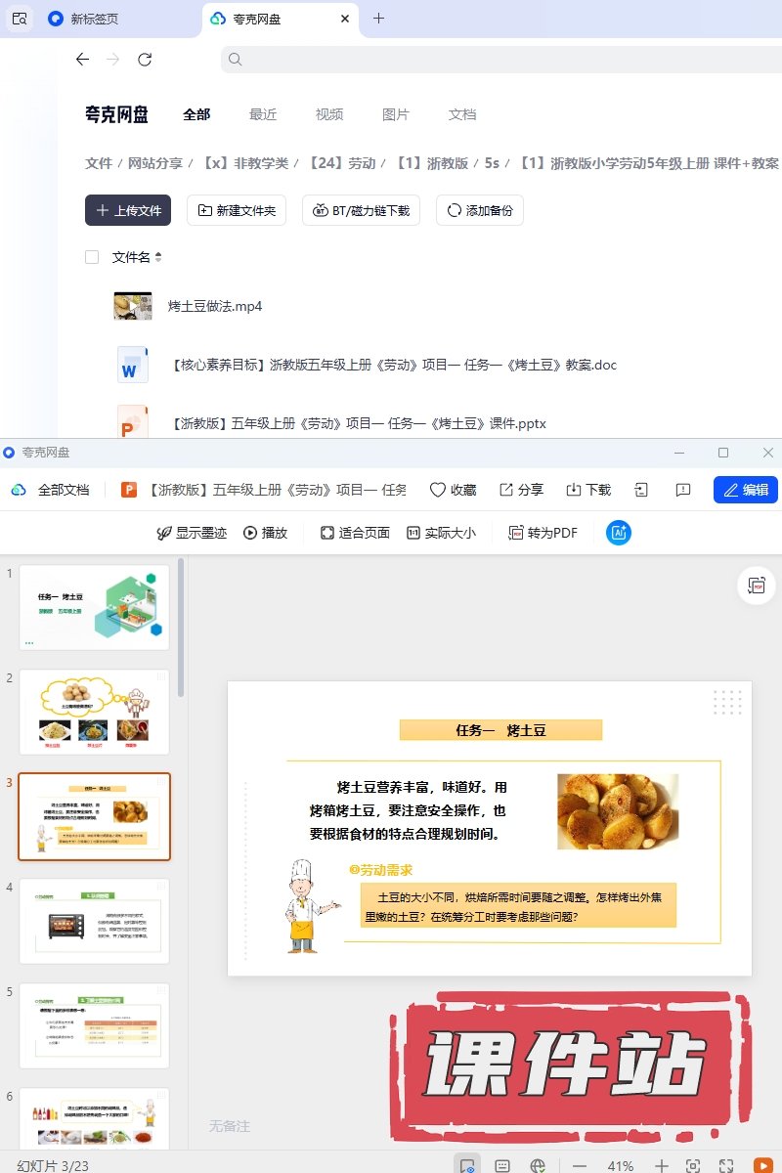Click the zoom in plus button

coord(662,1165)
